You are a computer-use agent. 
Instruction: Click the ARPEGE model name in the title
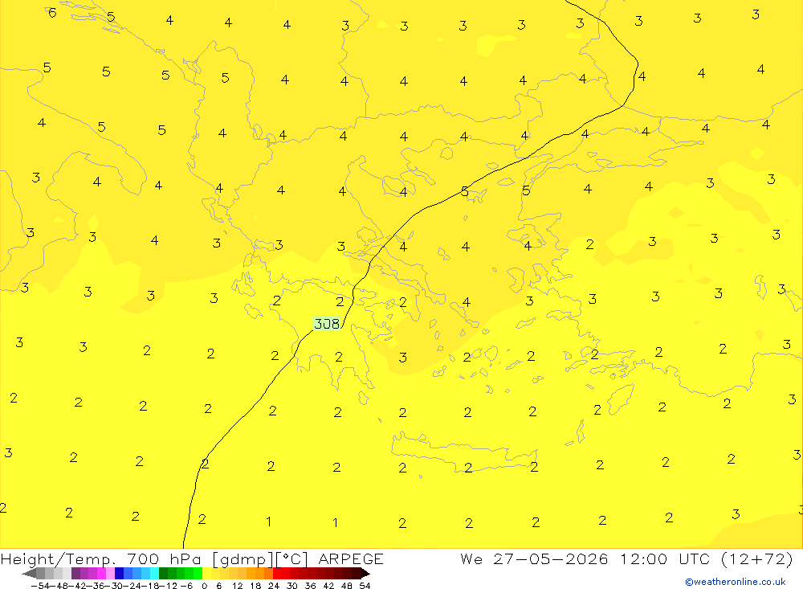[x=351, y=558]
